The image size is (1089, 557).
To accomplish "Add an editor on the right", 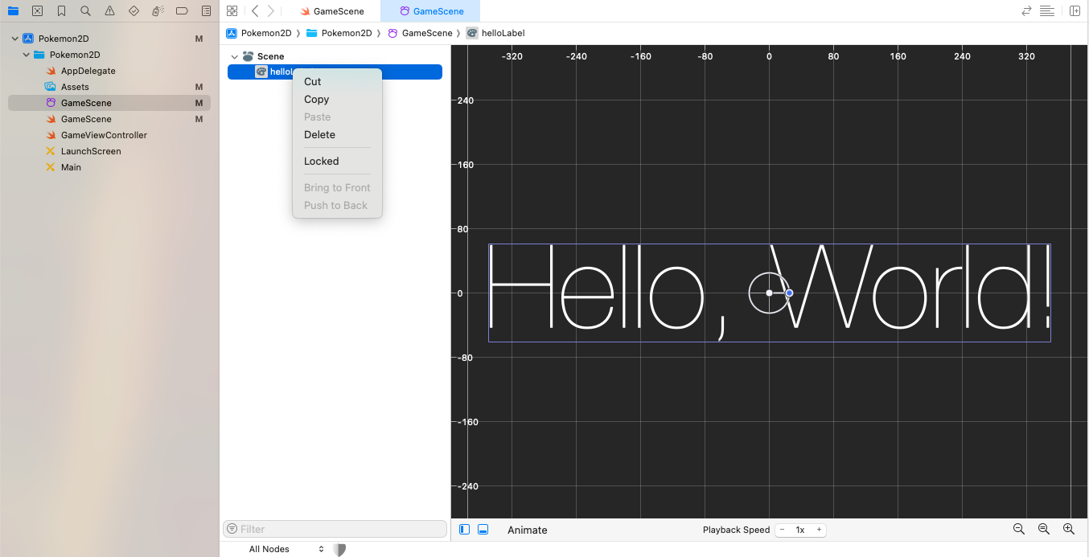I will click(x=1075, y=11).
